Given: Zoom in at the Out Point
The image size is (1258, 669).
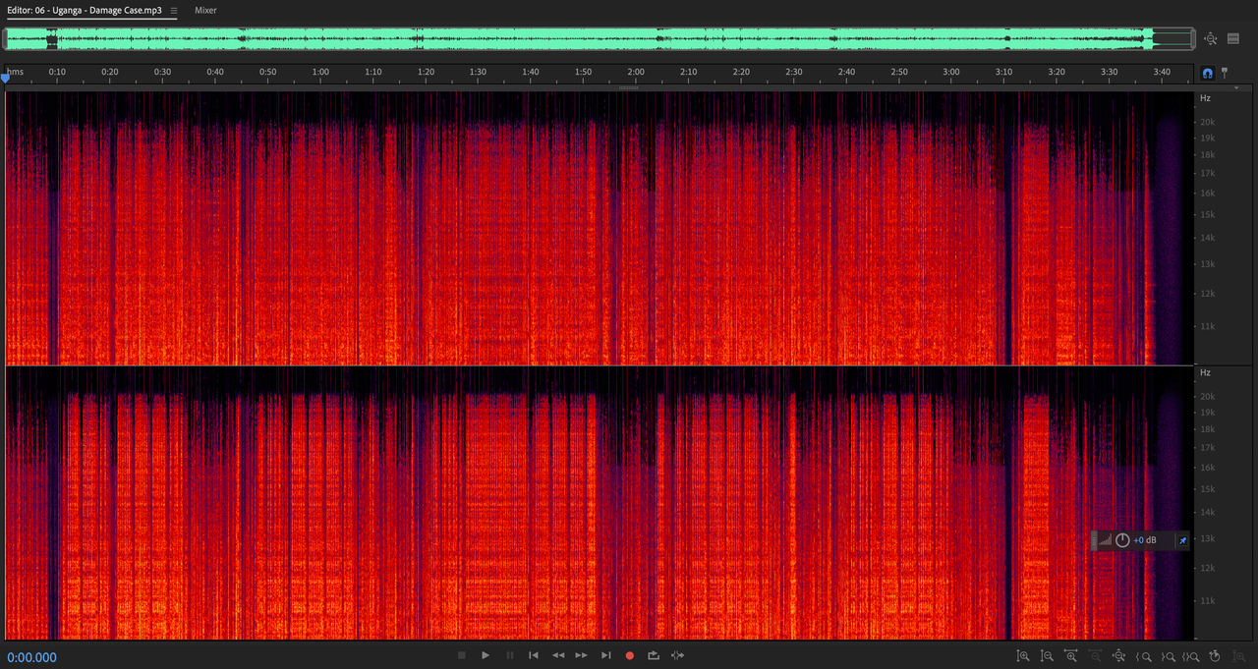Looking at the screenshot, I should click(x=1168, y=656).
